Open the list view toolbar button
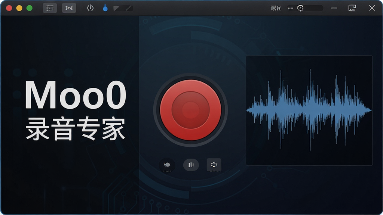Image resolution: width=383 pixels, height=215 pixels. point(50,8)
